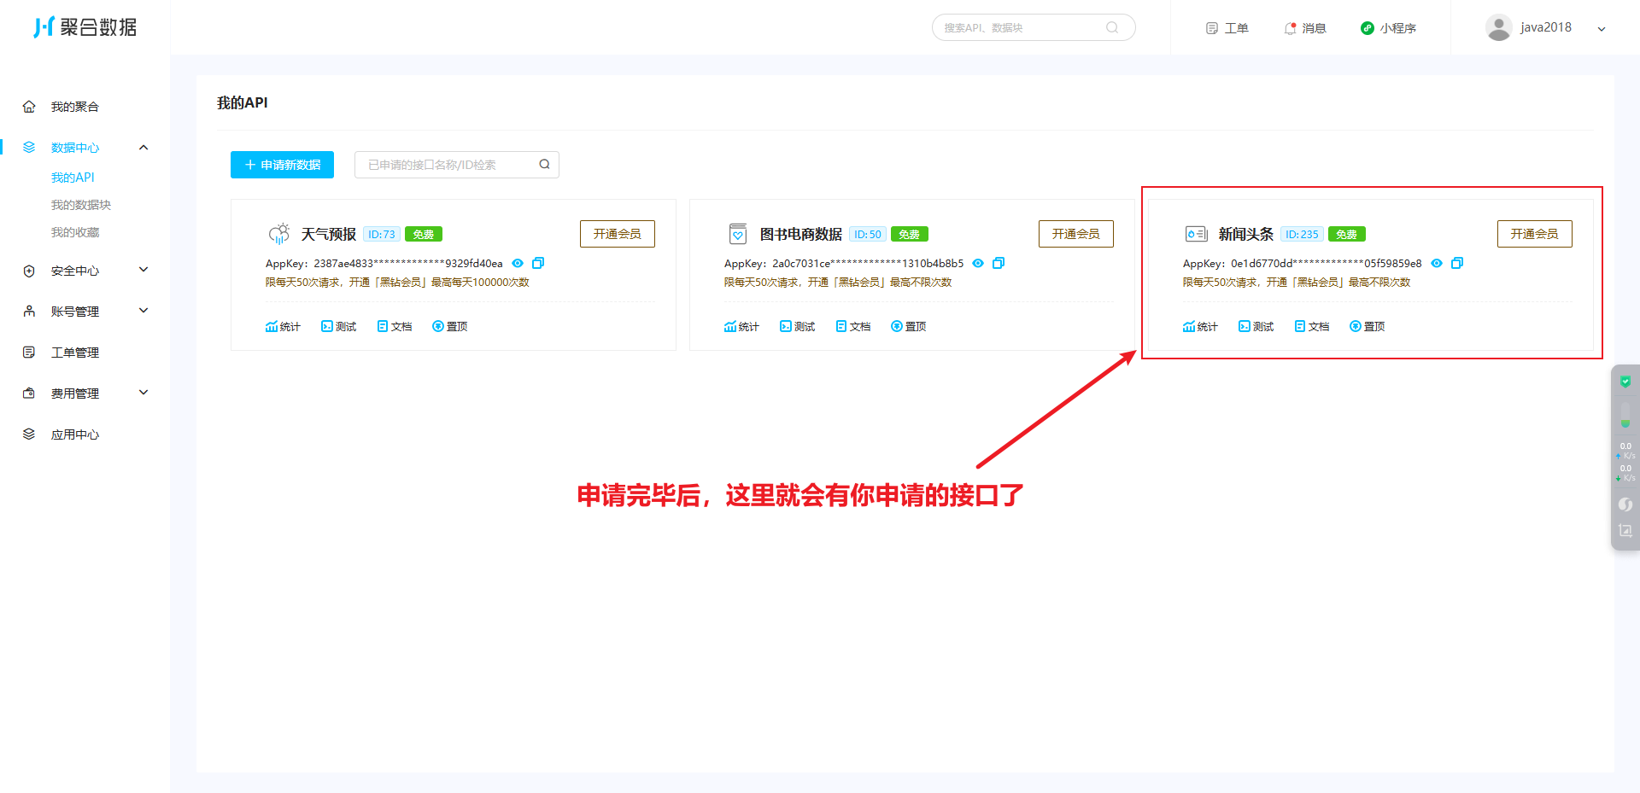Copy the 新闻头条 AppKey

click(1457, 263)
